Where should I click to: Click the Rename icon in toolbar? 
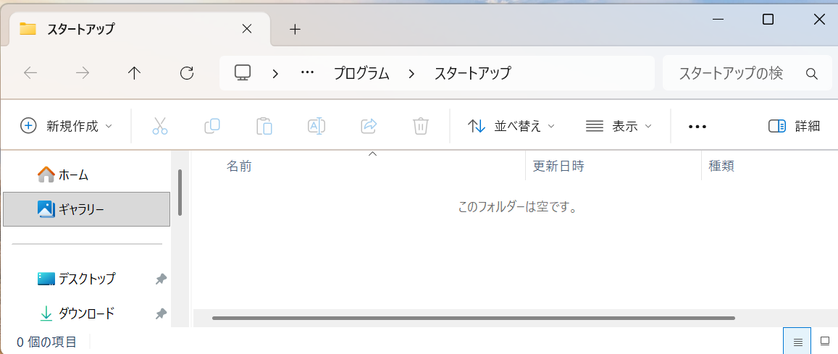pyautogui.click(x=317, y=126)
